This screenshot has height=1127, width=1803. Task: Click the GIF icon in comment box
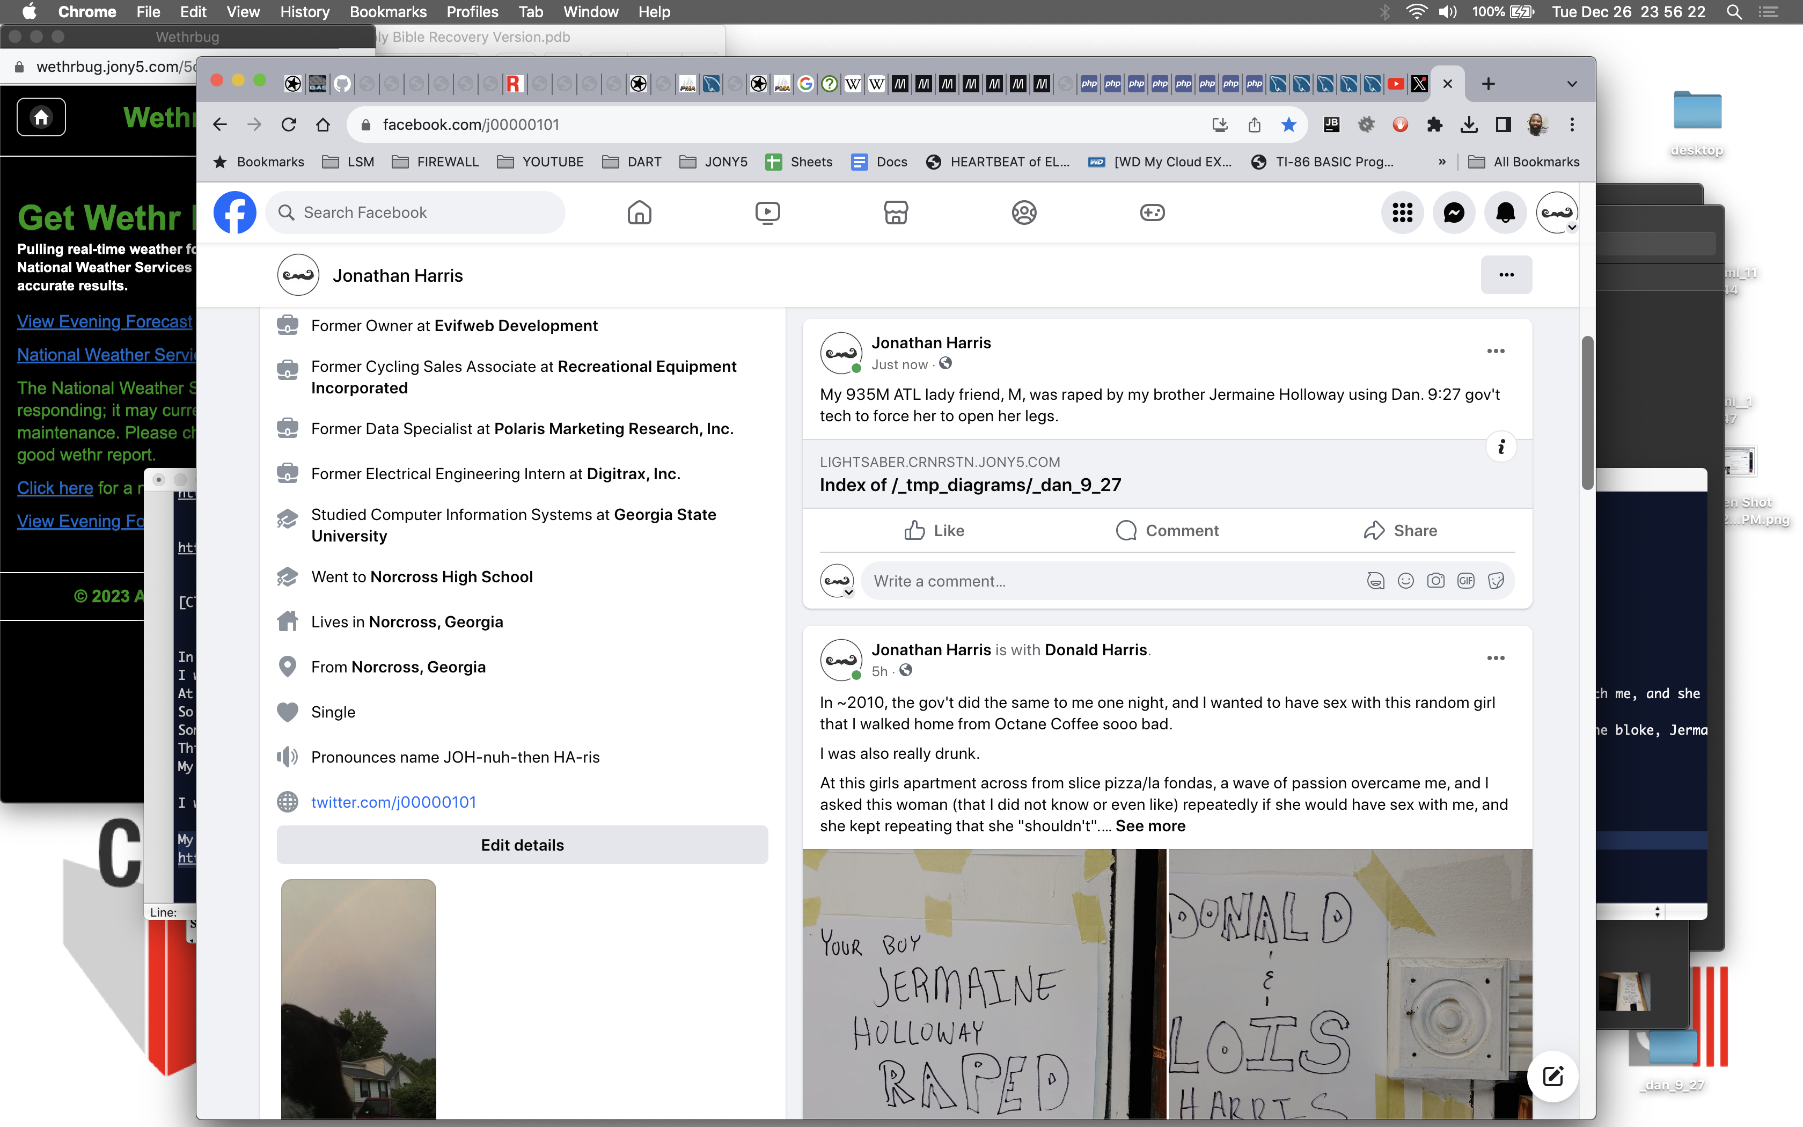pos(1465,581)
